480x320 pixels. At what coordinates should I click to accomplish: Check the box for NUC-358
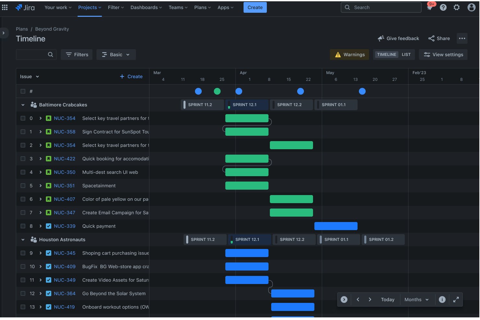point(23,132)
